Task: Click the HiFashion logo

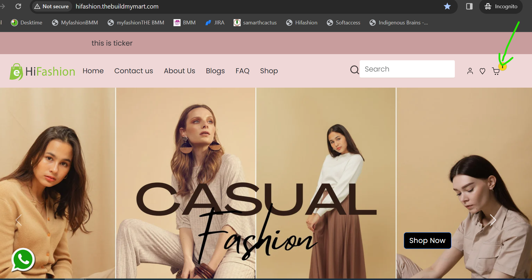Action: (42, 71)
